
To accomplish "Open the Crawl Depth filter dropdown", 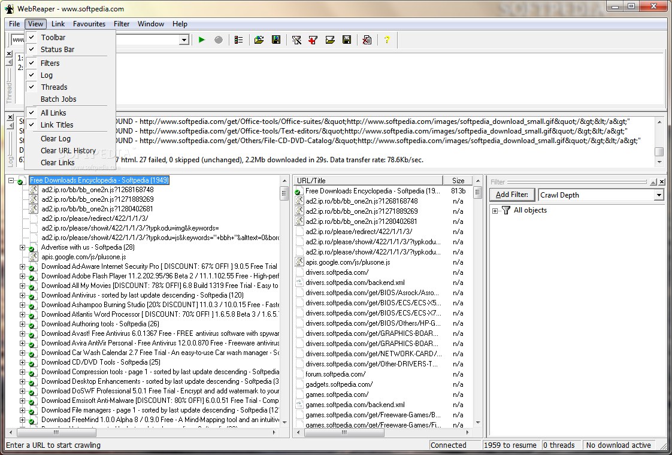I will pos(659,195).
